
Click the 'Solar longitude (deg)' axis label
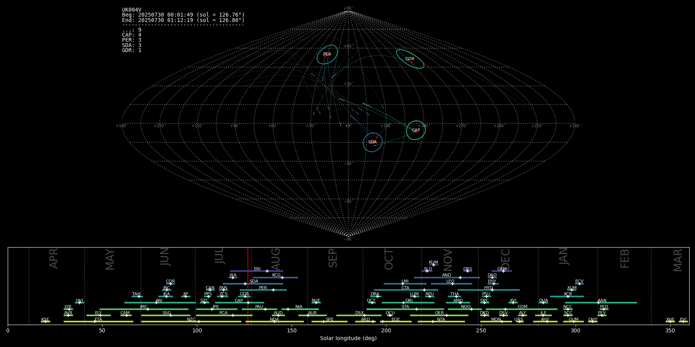(x=348, y=339)
